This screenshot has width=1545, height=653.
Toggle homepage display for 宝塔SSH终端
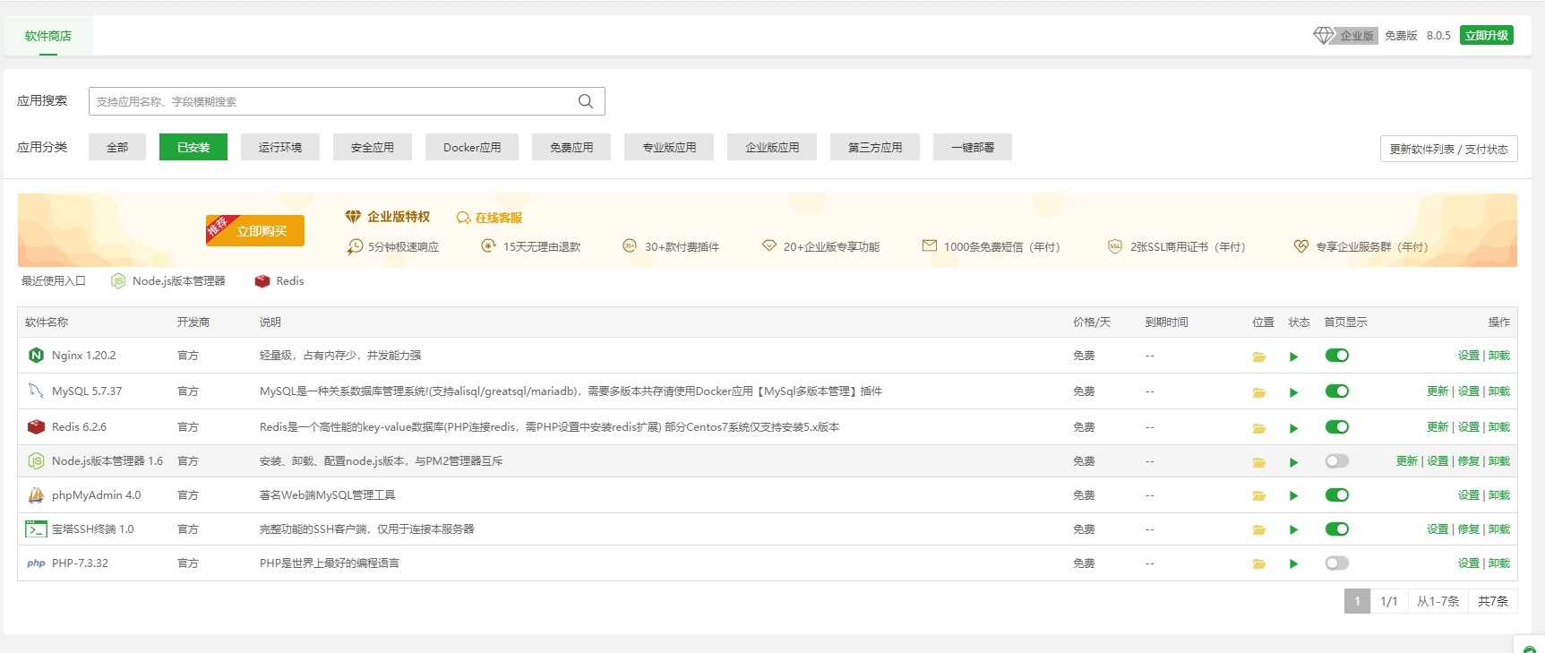1337,529
